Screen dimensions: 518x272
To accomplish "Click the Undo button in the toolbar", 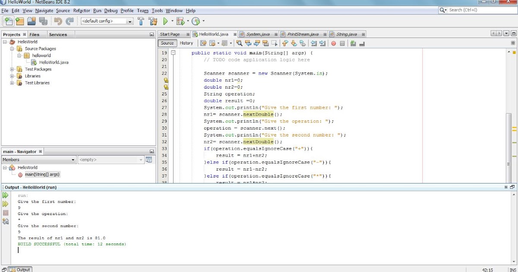I will coord(58,21).
